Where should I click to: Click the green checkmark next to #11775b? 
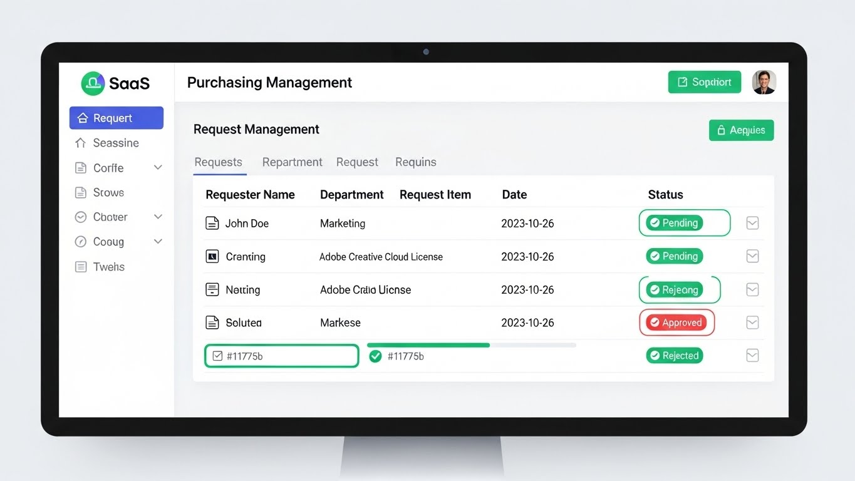coord(375,356)
